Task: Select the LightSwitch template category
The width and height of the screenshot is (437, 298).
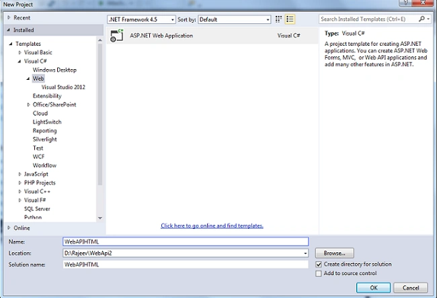Action: (x=47, y=122)
